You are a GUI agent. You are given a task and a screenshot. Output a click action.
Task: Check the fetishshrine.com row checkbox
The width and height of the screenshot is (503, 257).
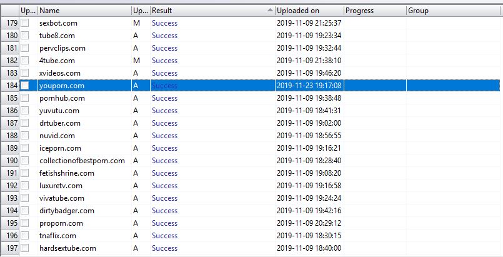point(25,173)
